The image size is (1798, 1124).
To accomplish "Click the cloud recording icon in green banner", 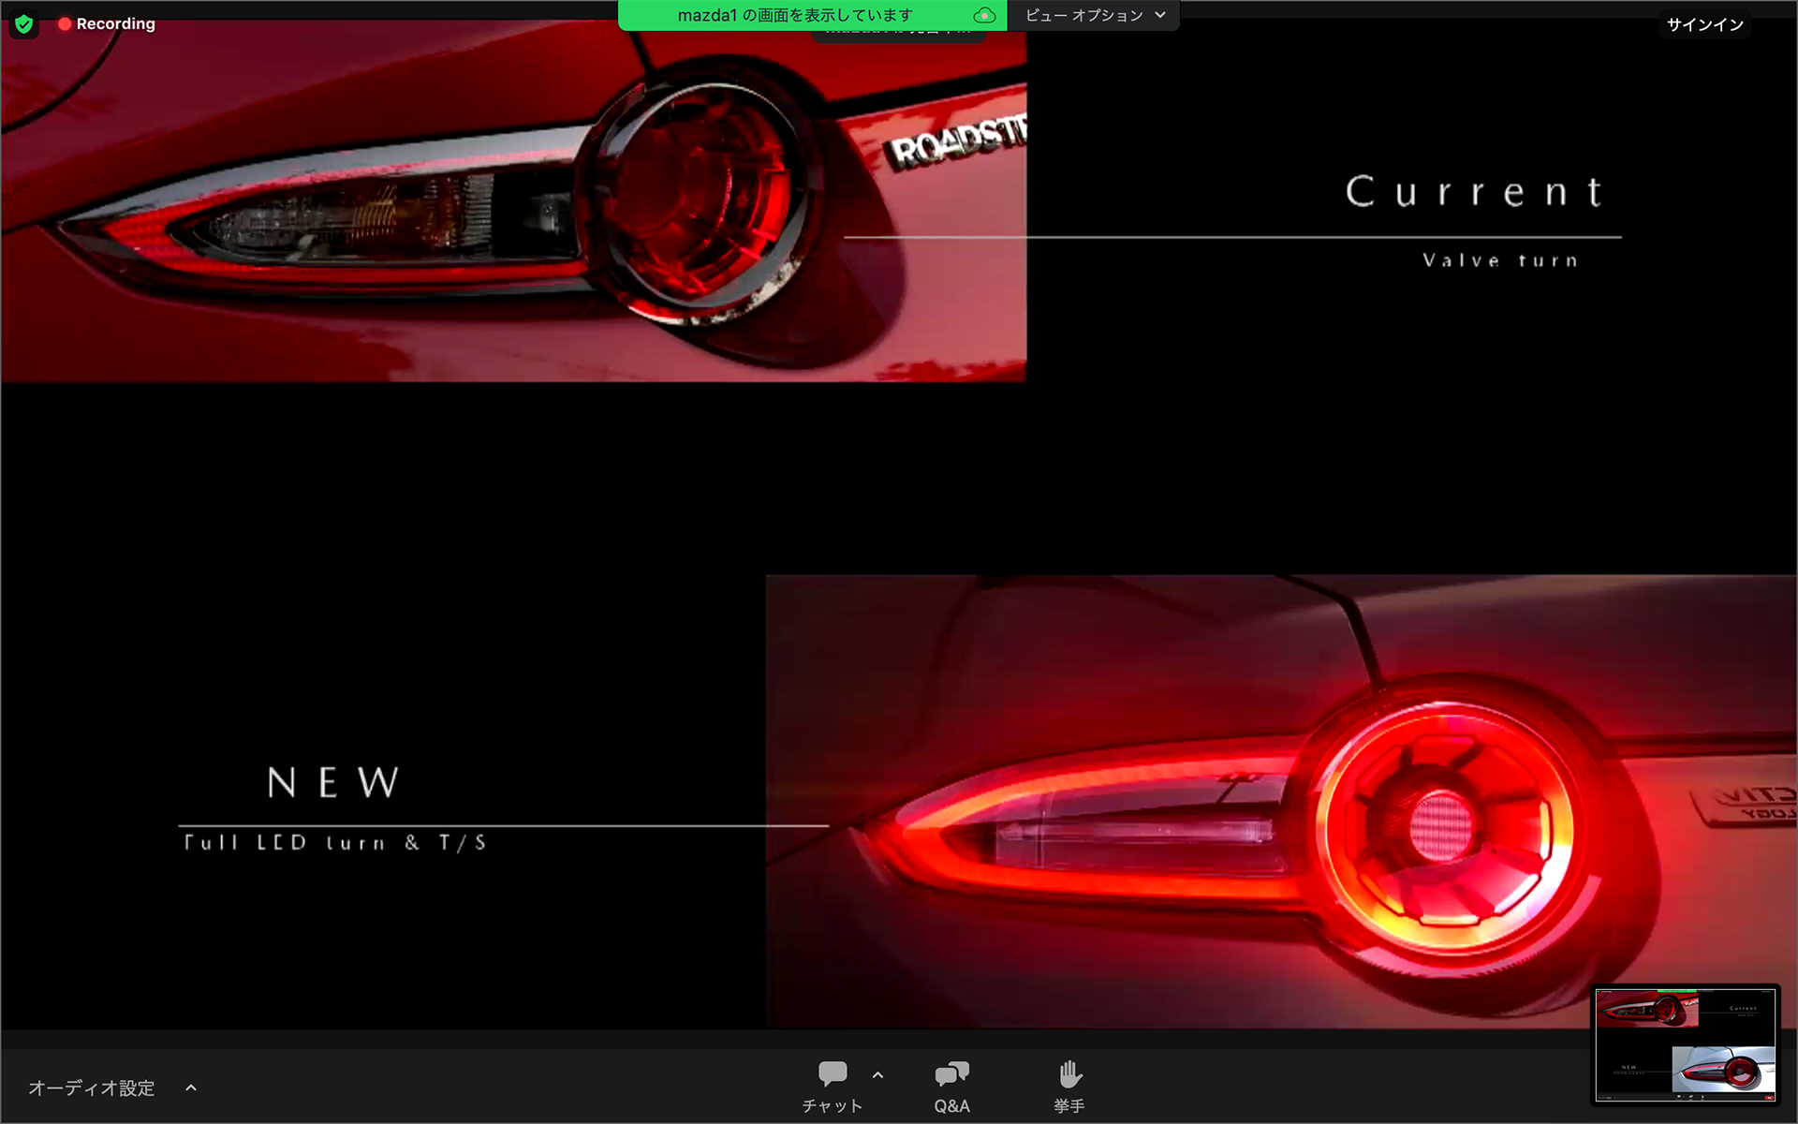I will click(983, 15).
